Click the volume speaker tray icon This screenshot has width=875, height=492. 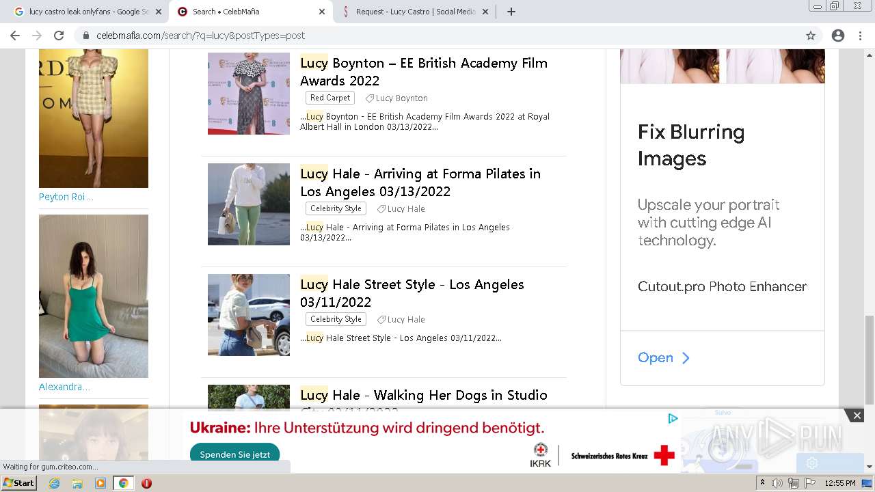777,483
